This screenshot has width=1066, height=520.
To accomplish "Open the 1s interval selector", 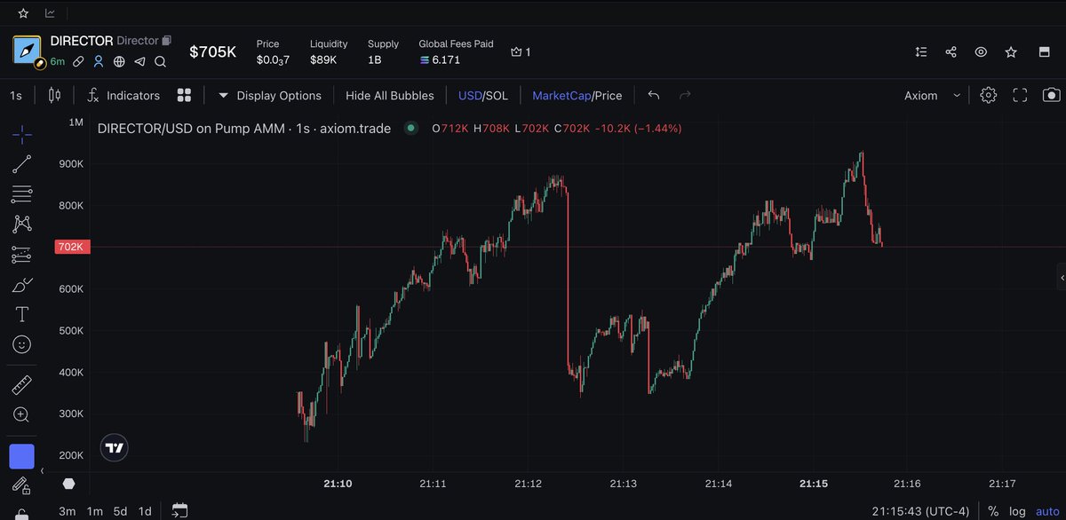I will click(x=16, y=95).
